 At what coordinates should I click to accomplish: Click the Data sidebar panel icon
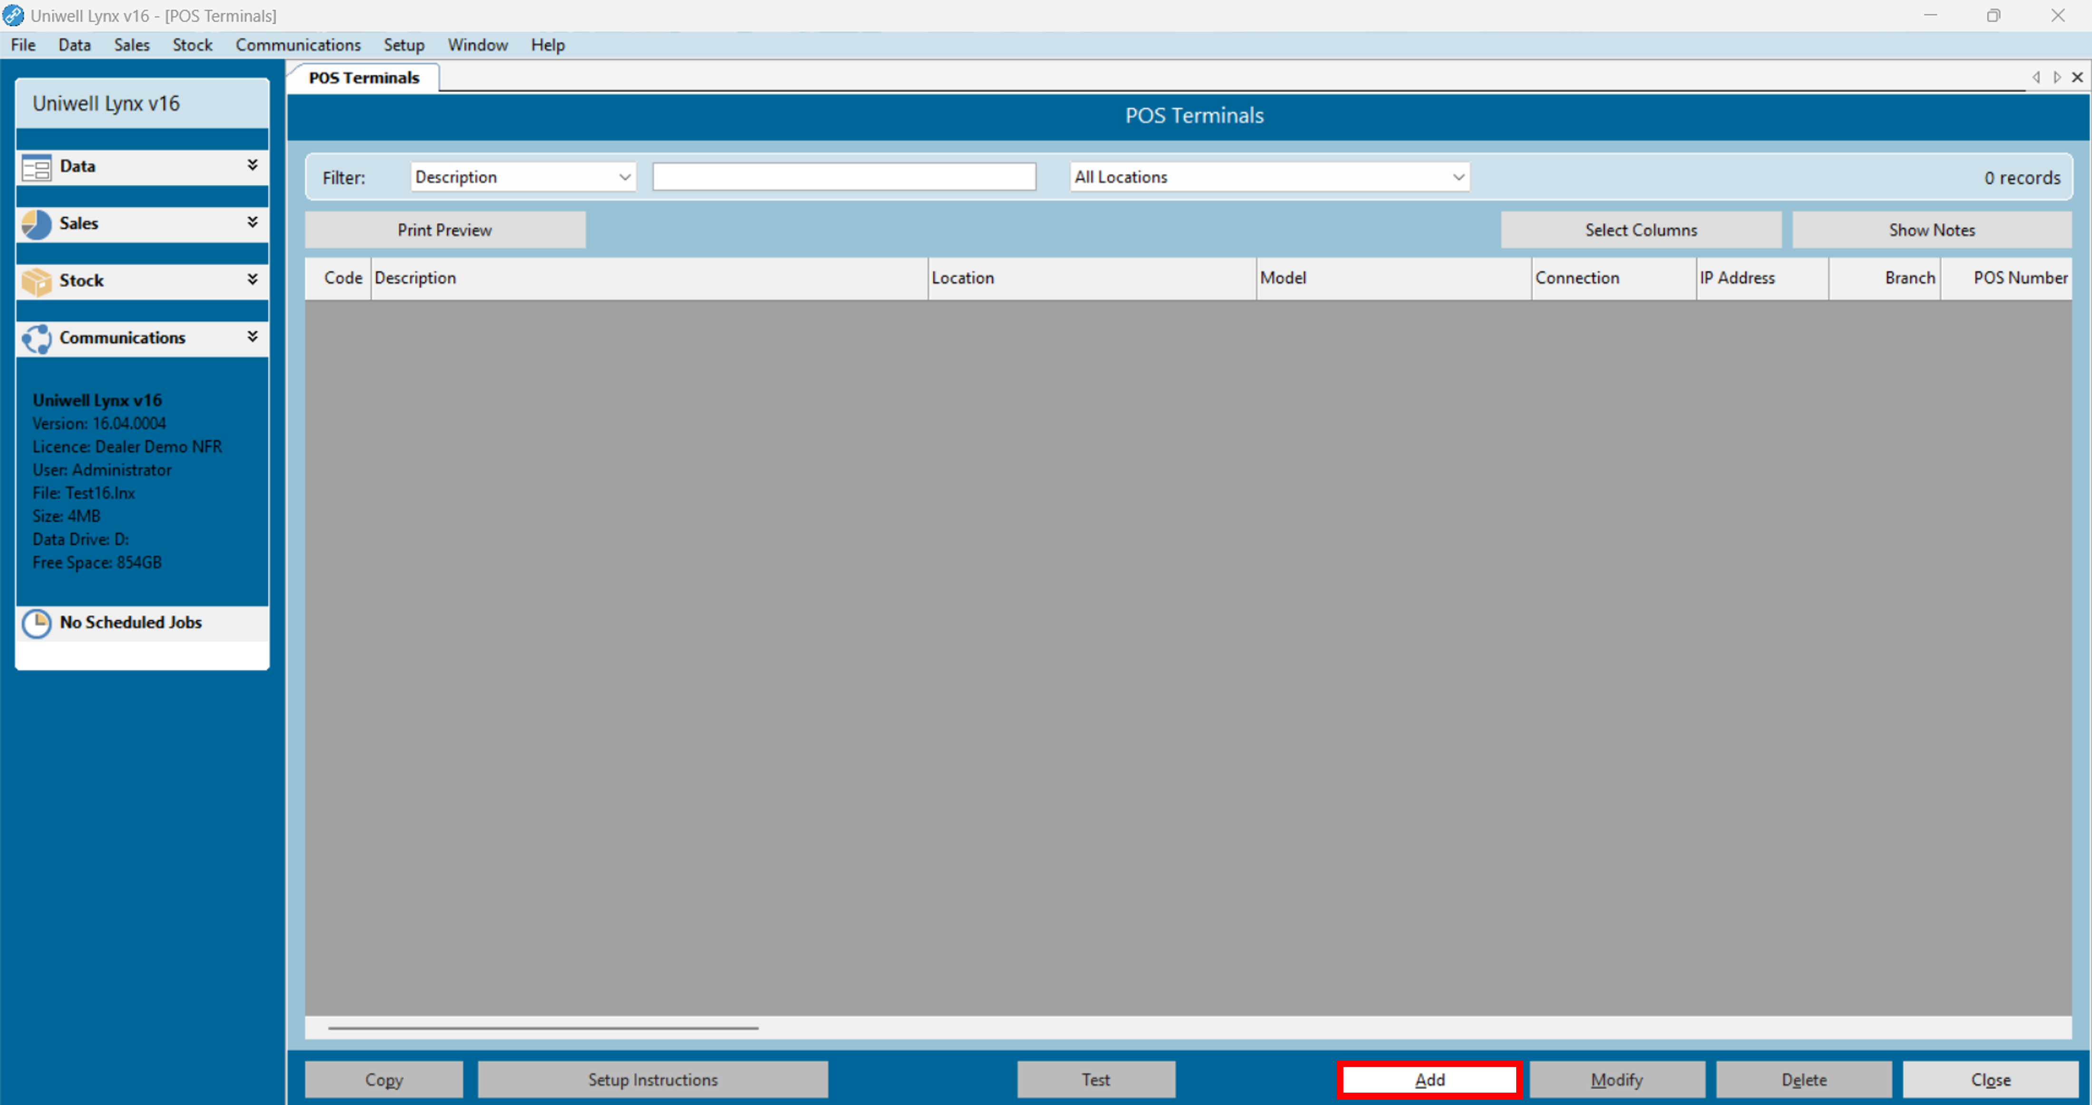(37, 167)
